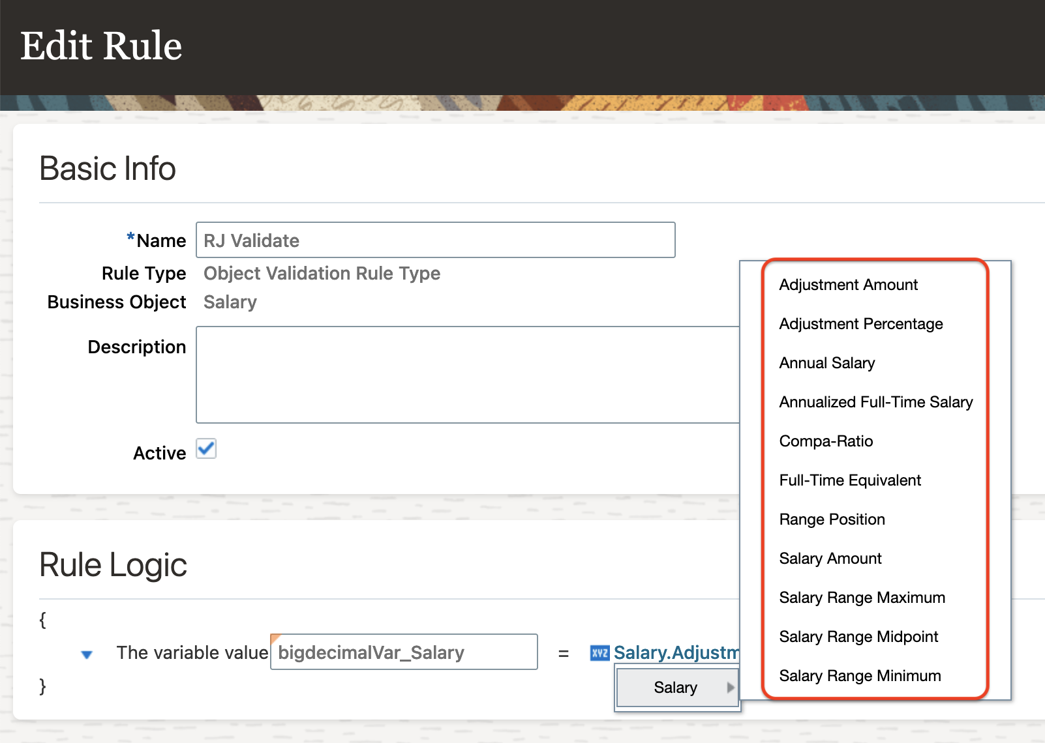Pick Range Position menu item
This screenshot has width=1045, height=743.
(x=832, y=519)
